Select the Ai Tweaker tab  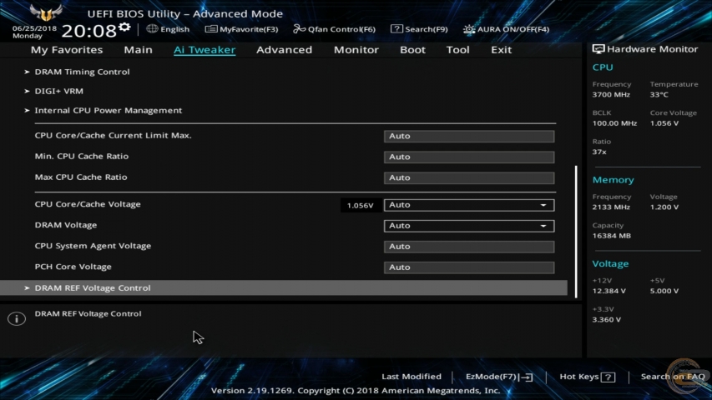pyautogui.click(x=205, y=50)
